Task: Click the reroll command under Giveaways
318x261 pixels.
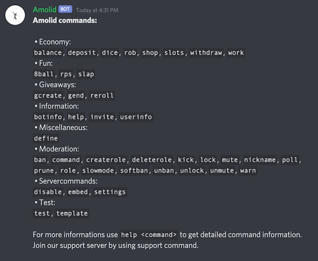Action: (102, 96)
